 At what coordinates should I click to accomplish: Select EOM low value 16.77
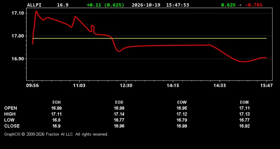coord(244,120)
